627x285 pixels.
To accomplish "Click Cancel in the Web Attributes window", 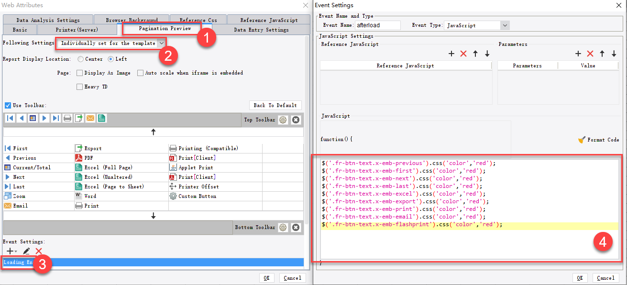I will click(x=292, y=278).
